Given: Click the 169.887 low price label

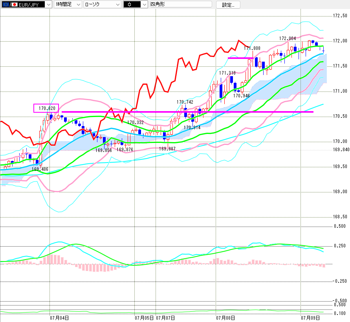Looking at the screenshot, I should [x=167, y=148].
